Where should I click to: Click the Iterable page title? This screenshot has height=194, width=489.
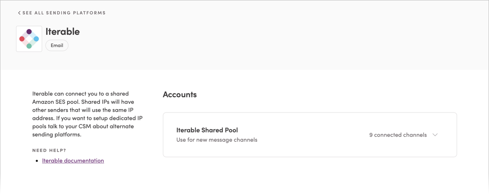click(x=63, y=31)
